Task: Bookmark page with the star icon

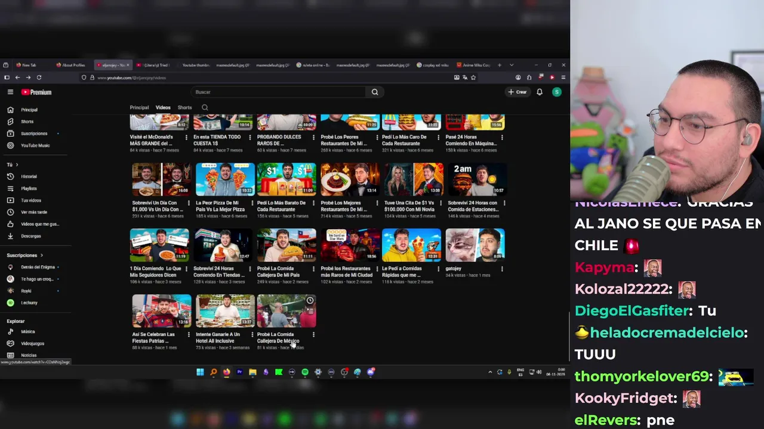Action: [473, 77]
